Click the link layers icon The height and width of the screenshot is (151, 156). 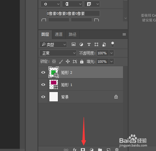coord(66,150)
